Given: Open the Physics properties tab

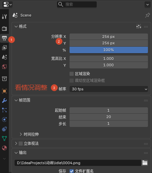Looking at the screenshot, I should click(x=4, y=120).
